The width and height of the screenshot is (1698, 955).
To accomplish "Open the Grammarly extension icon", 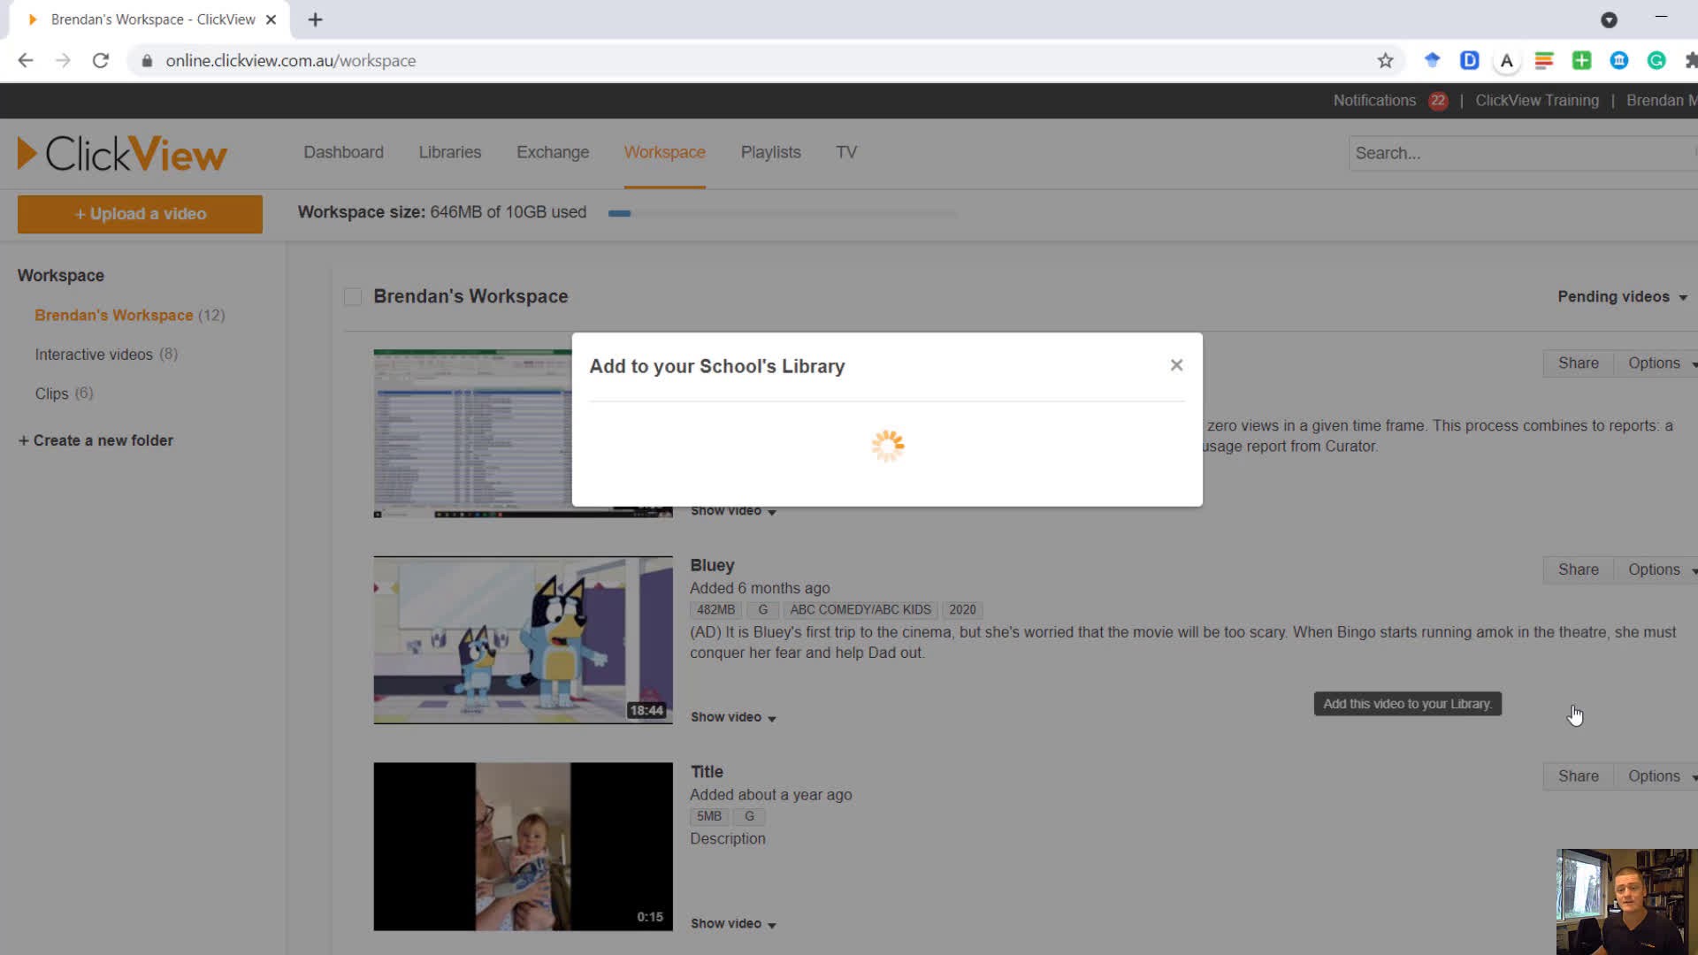I will tap(1656, 60).
